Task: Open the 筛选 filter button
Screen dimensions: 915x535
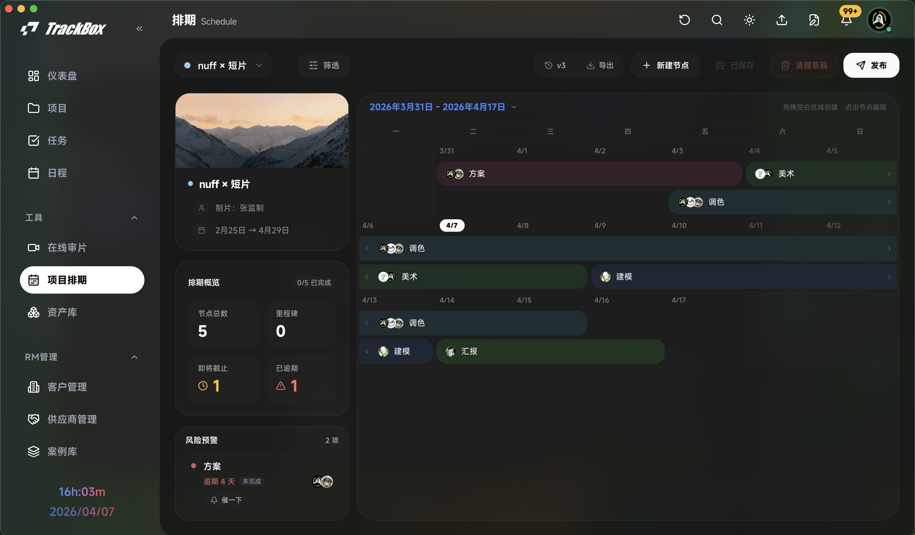Action: tap(324, 65)
